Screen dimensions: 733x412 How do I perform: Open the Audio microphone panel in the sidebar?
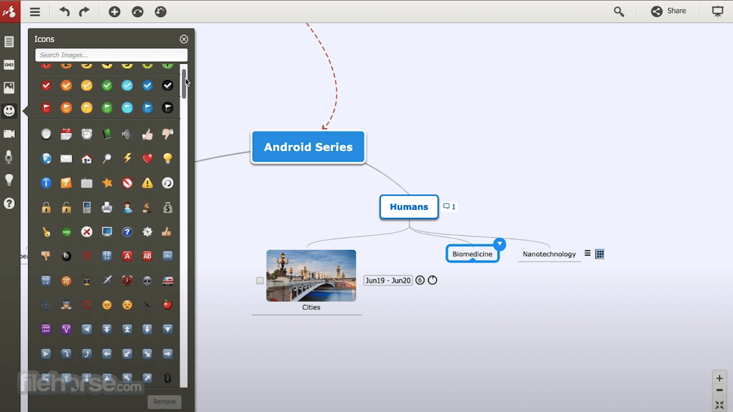[x=9, y=157]
